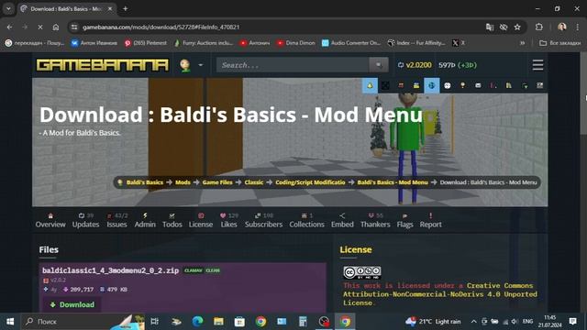Go to Game Files breadcrumb
The width and height of the screenshot is (587, 330).
point(217,182)
